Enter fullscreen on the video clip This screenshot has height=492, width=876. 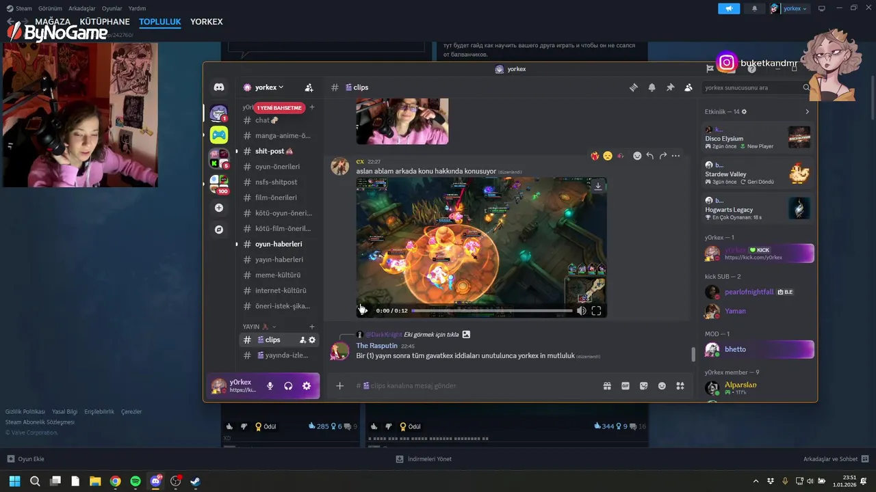click(x=596, y=311)
